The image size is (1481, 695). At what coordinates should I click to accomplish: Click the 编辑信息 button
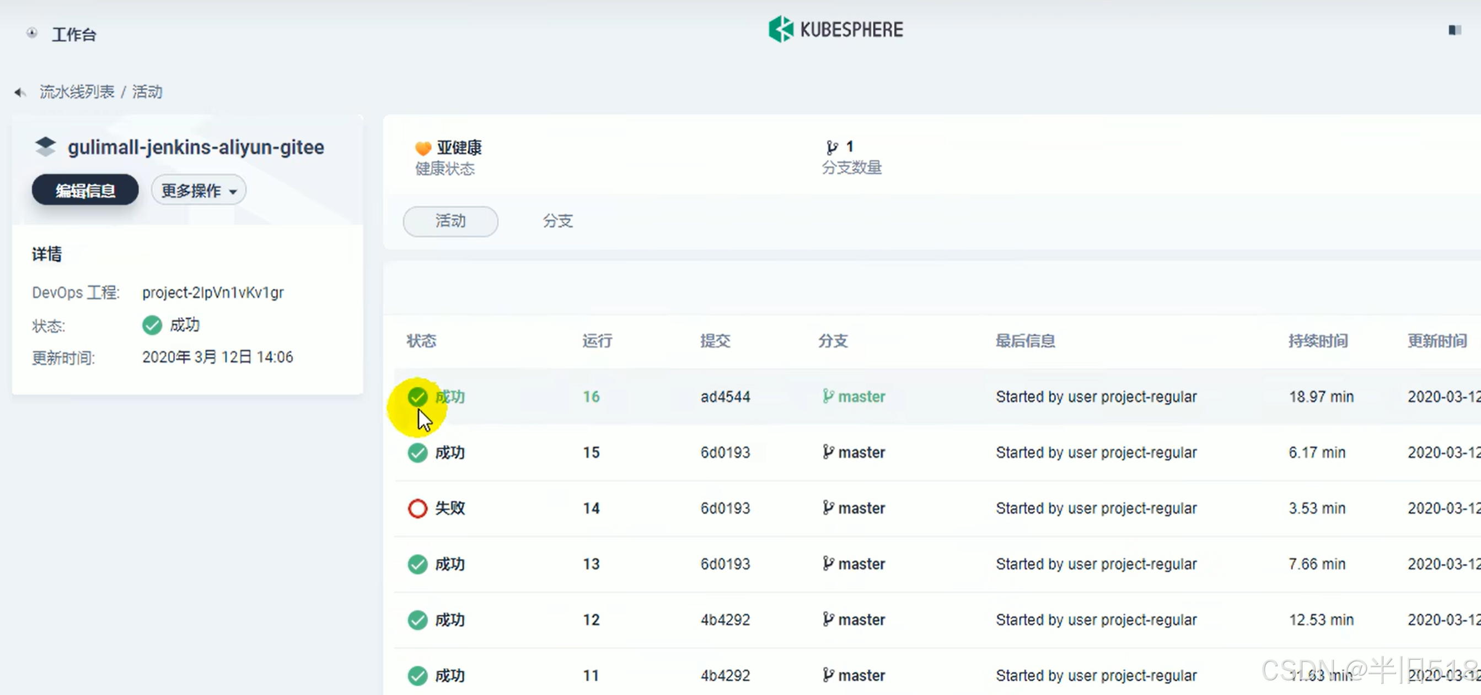85,190
